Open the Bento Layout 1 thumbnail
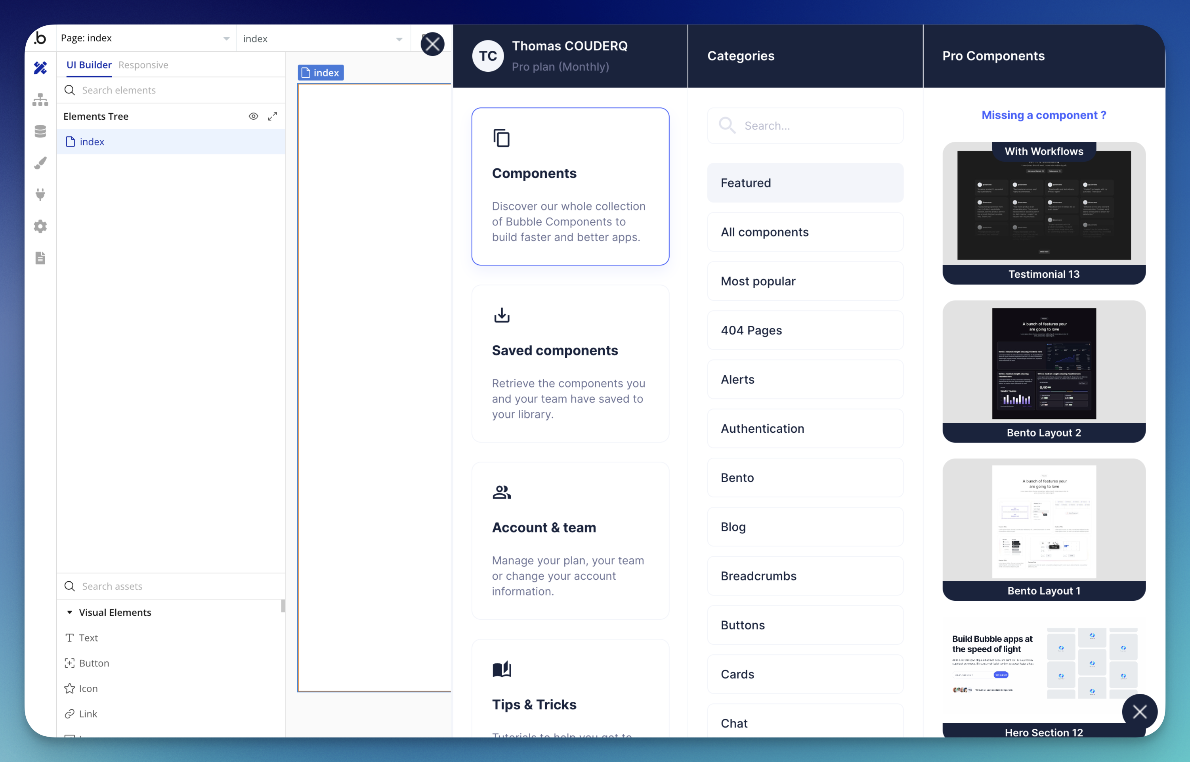 (1043, 529)
